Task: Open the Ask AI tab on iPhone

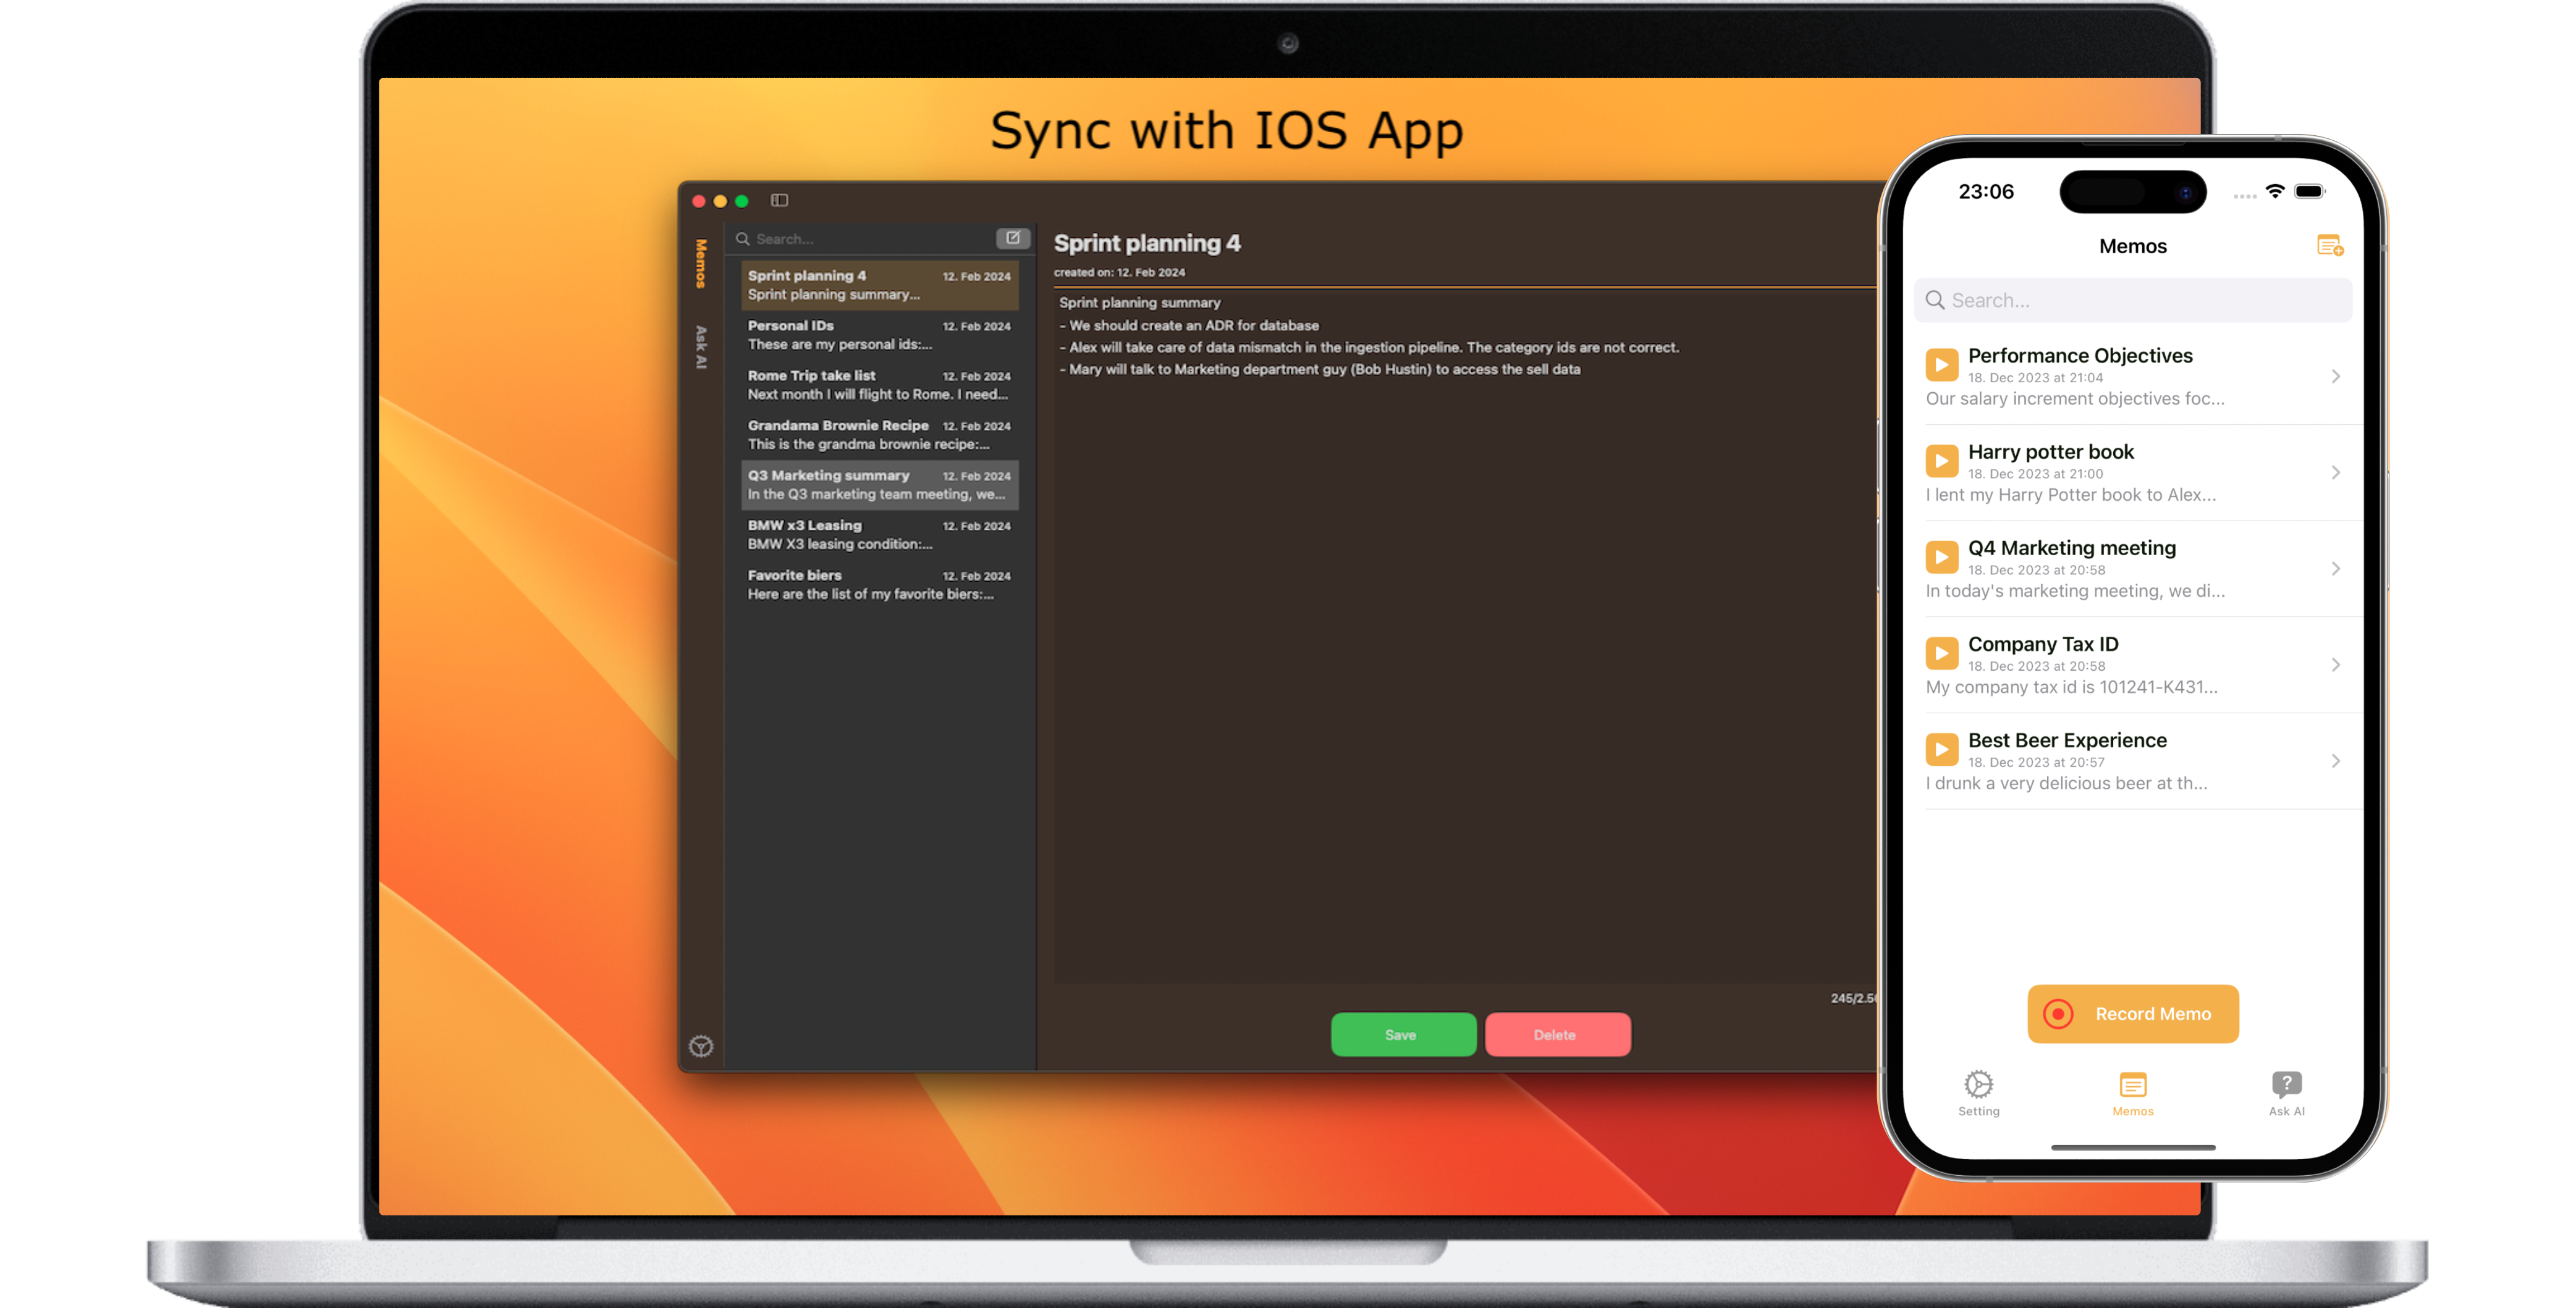Action: click(2286, 1092)
